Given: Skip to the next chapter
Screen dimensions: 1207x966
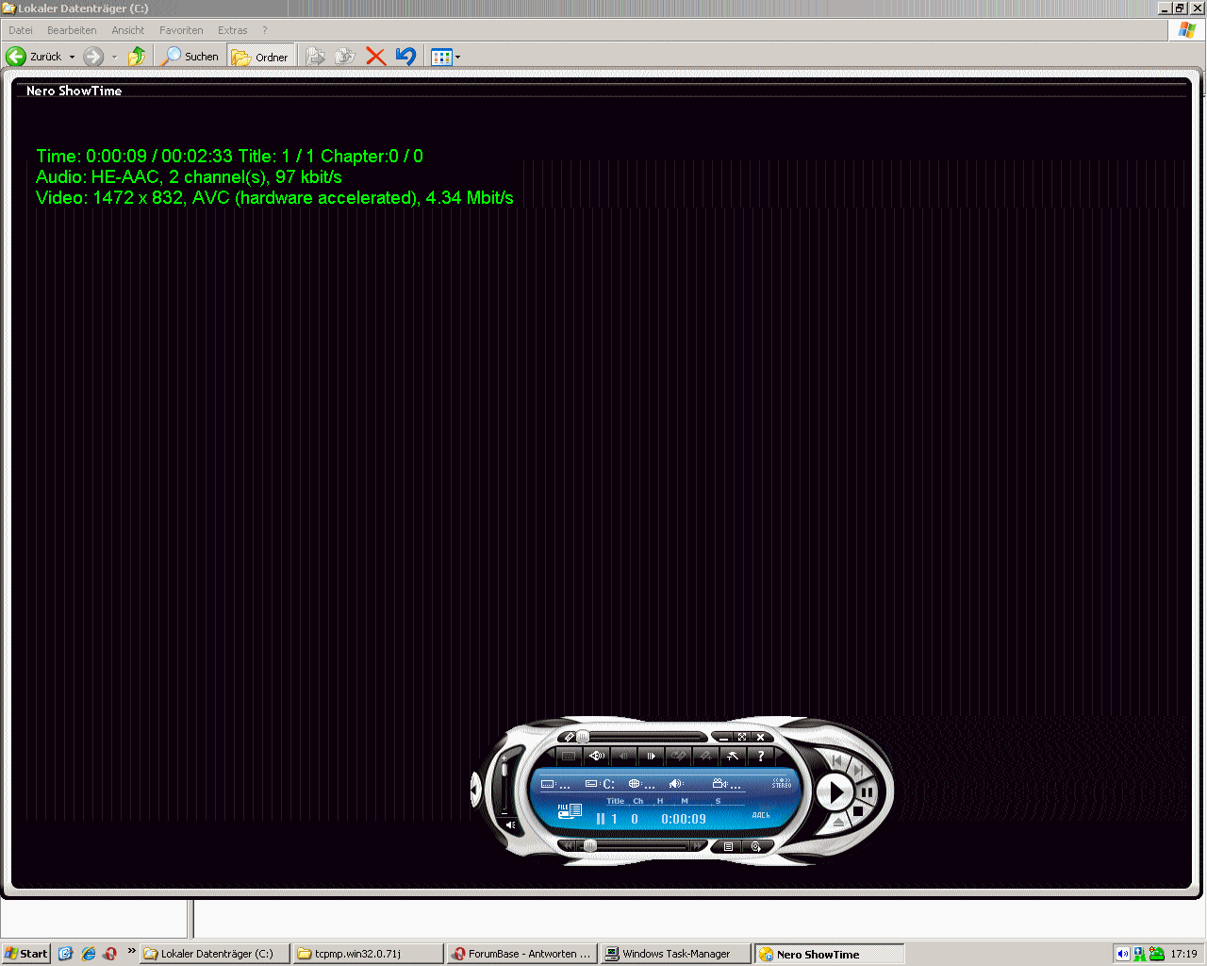Looking at the screenshot, I should coord(857,771).
